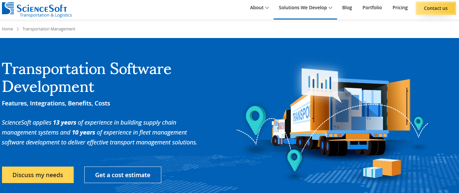Navigate to Home breadcrumb
This screenshot has width=459, height=193.
(x=8, y=29)
